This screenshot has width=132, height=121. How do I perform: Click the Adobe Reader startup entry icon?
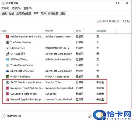click(x=7, y=37)
